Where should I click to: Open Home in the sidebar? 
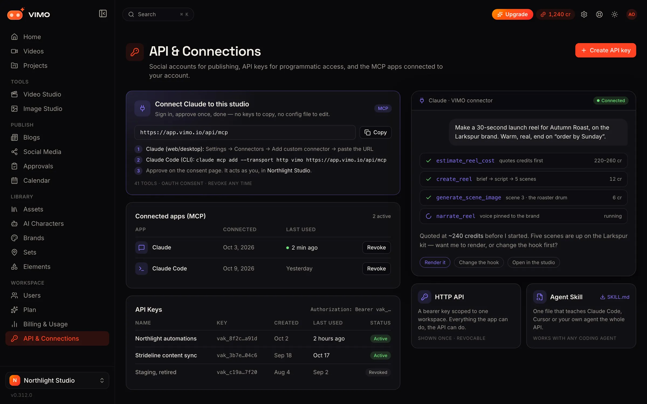57,37
